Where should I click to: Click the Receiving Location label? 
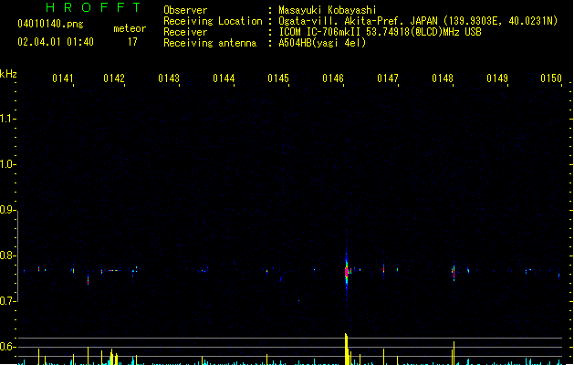[x=213, y=21]
